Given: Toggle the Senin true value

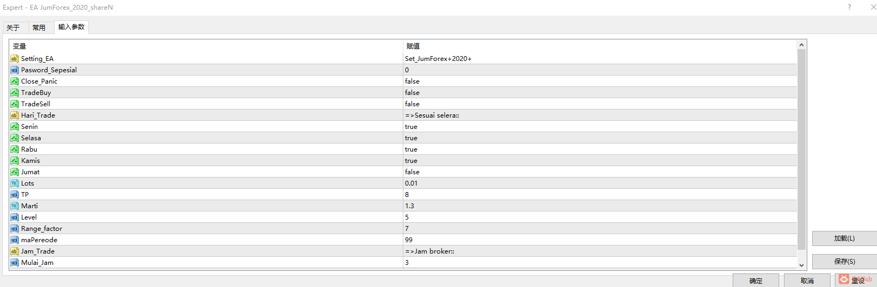Looking at the screenshot, I should (600, 127).
